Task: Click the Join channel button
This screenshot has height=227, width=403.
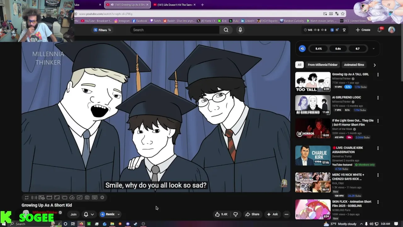Action: pos(73,214)
